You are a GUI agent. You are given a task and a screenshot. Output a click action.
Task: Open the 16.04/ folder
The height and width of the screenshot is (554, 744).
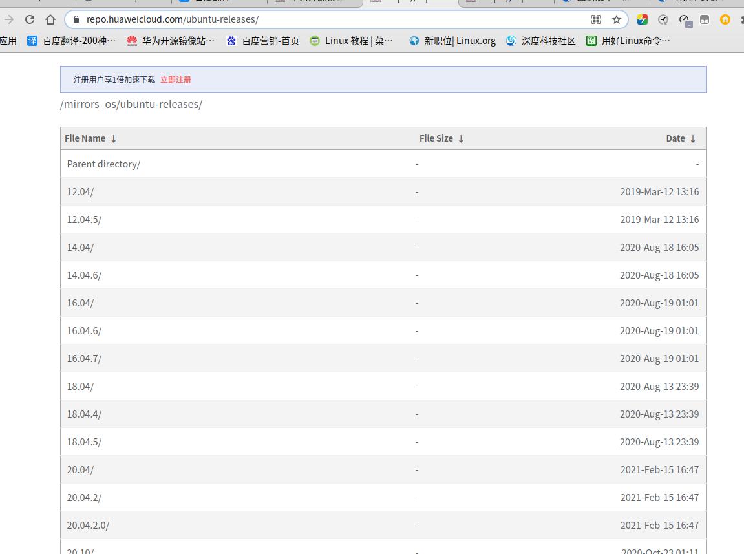click(x=80, y=303)
